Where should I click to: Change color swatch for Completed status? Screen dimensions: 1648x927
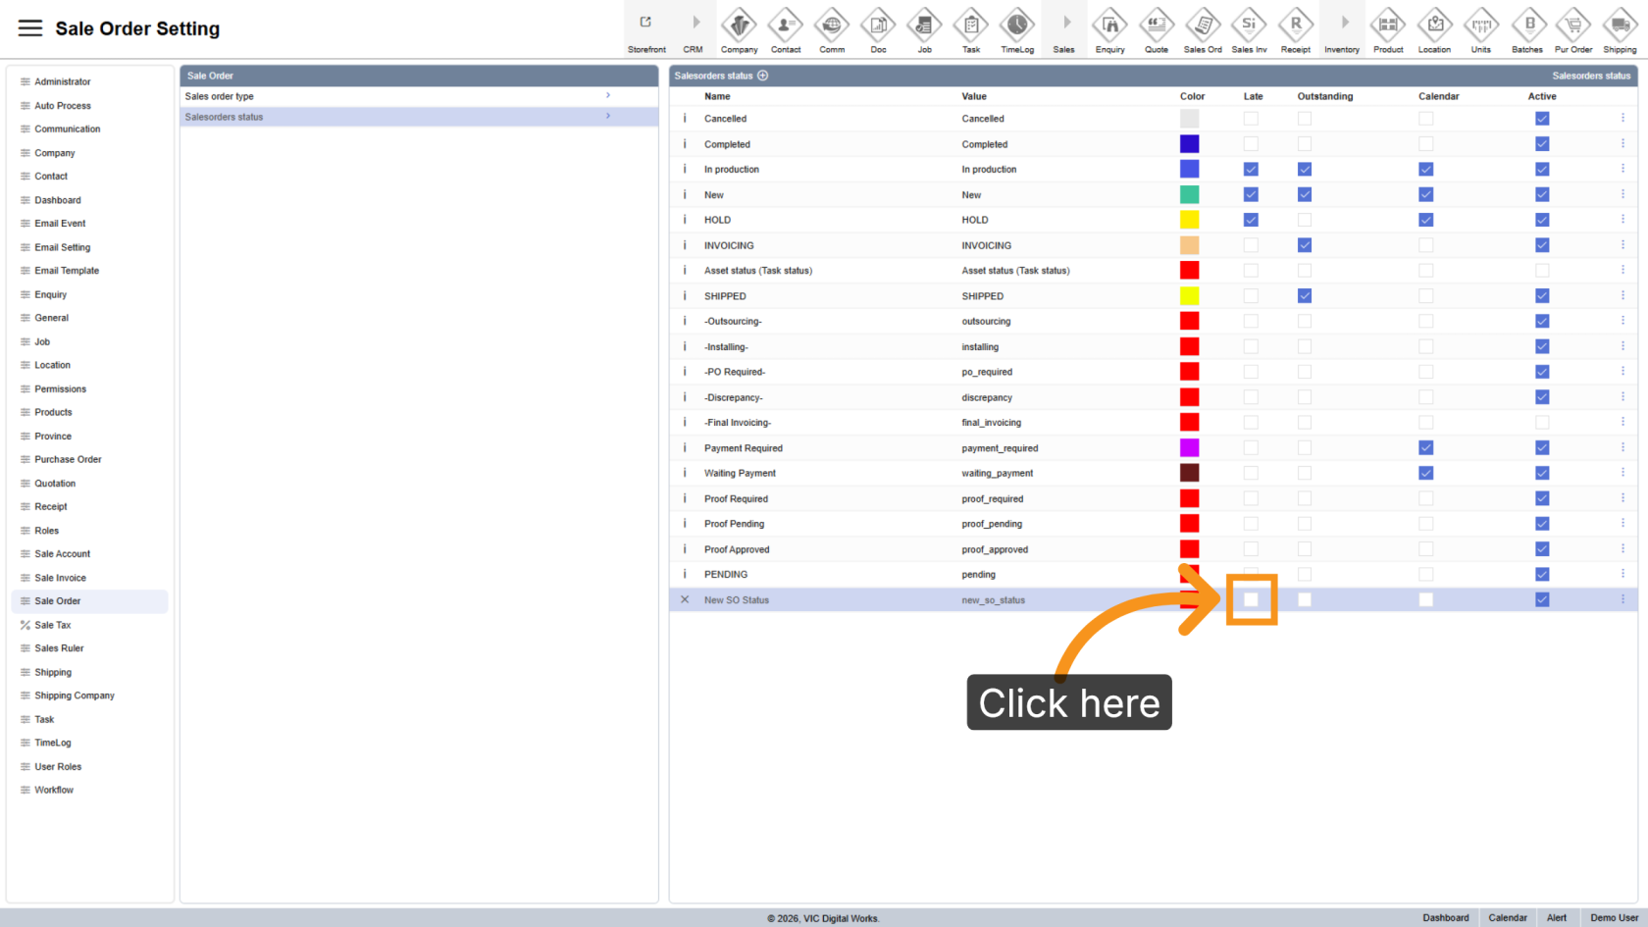pos(1189,143)
